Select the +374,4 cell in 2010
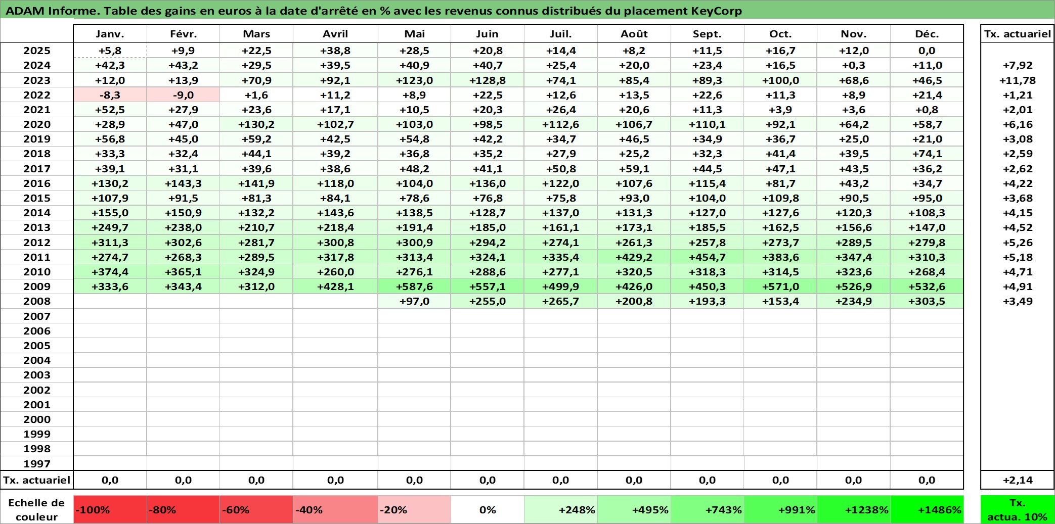Screen dimensions: 1055x524 (x=110, y=272)
